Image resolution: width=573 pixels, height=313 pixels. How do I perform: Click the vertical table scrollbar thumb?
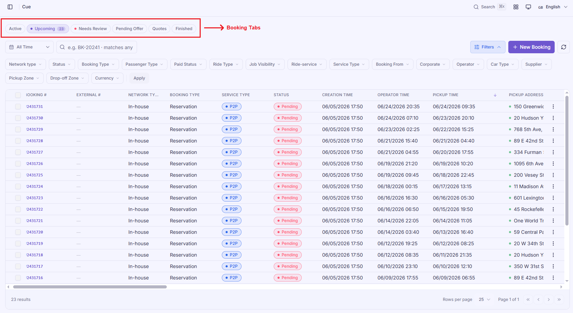coord(567,160)
